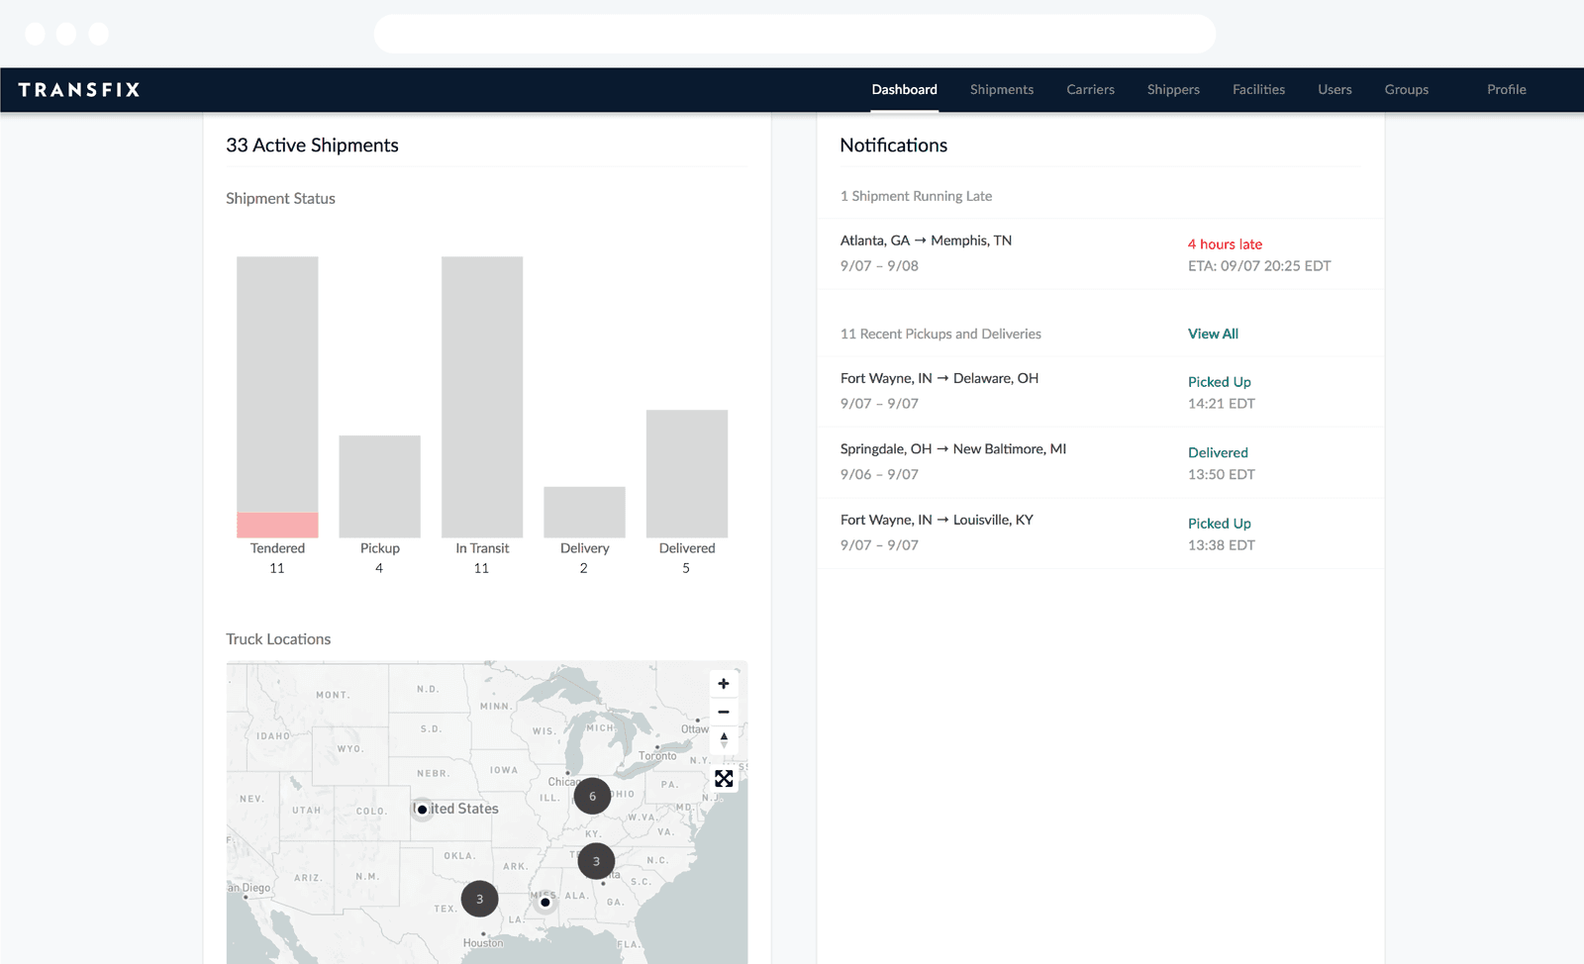Image resolution: width=1584 pixels, height=964 pixels.
Task: Zoom in on the truck map
Action: [x=724, y=684]
